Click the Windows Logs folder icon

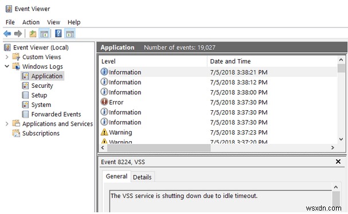point(16,67)
